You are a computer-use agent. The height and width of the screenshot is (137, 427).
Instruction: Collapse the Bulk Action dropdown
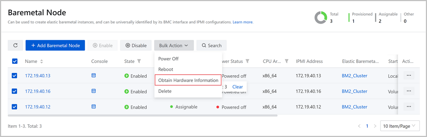[x=174, y=46]
